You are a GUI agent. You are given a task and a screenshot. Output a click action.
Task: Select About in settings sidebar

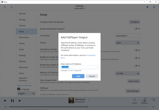[x=26, y=73]
